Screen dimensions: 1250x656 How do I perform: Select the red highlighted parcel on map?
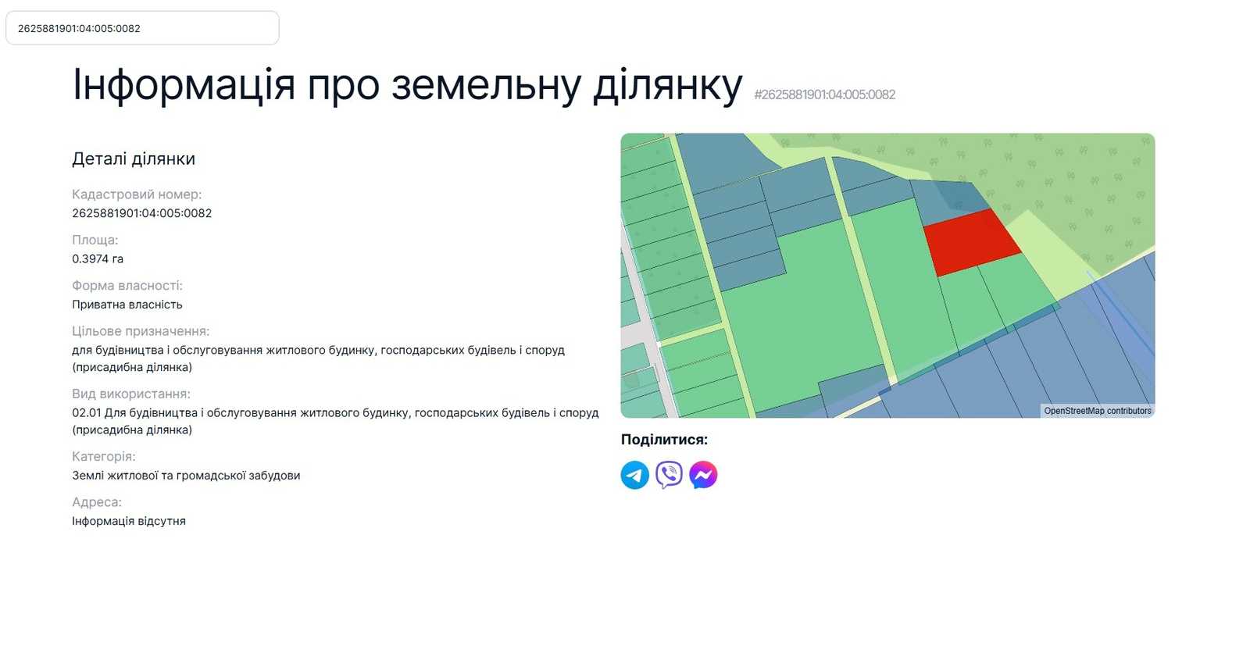pos(972,242)
